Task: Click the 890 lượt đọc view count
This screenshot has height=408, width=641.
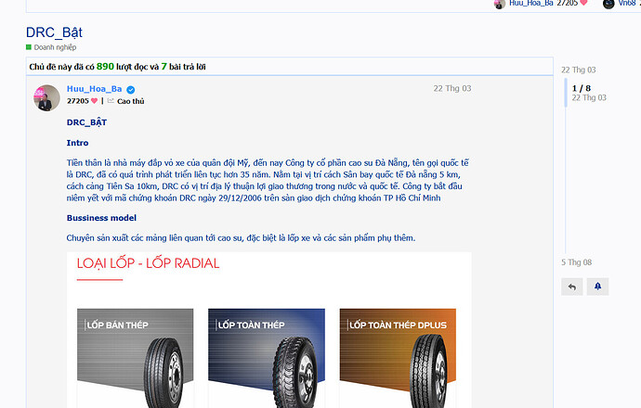Action: (x=127, y=67)
